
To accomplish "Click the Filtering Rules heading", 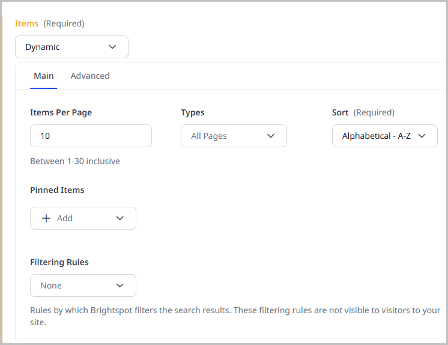I will coord(59,262).
